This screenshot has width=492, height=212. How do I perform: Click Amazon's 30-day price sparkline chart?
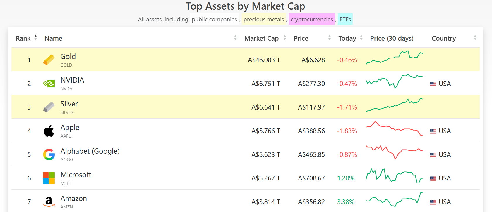tap(394, 200)
